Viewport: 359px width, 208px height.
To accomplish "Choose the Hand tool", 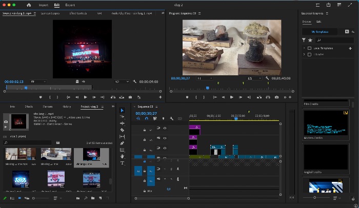I will tap(122, 156).
